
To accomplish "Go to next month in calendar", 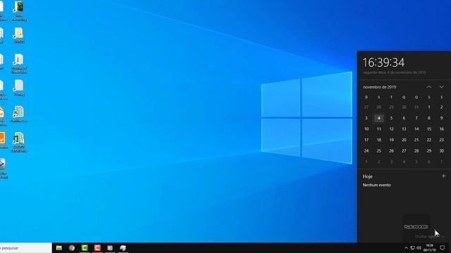I will point(442,87).
